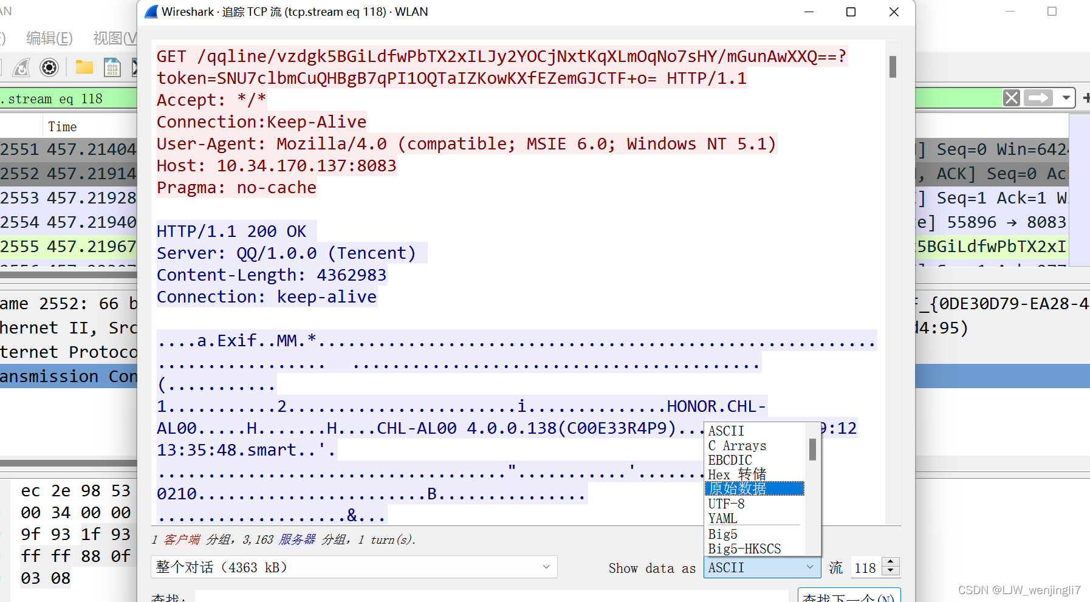The image size is (1090, 602).
Task: Apply display filter with arrow icon
Action: (x=1038, y=98)
